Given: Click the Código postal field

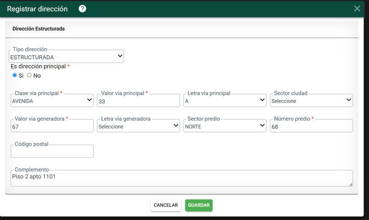Looking at the screenshot, I should coord(52,151).
